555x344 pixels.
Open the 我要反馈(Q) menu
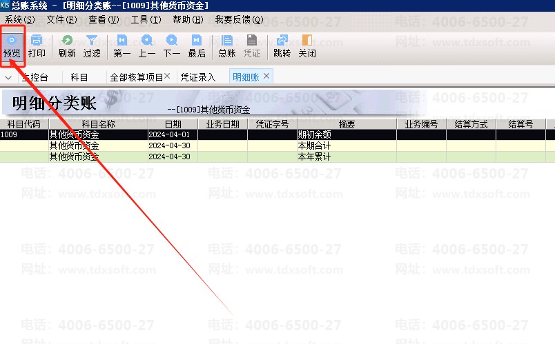point(239,20)
